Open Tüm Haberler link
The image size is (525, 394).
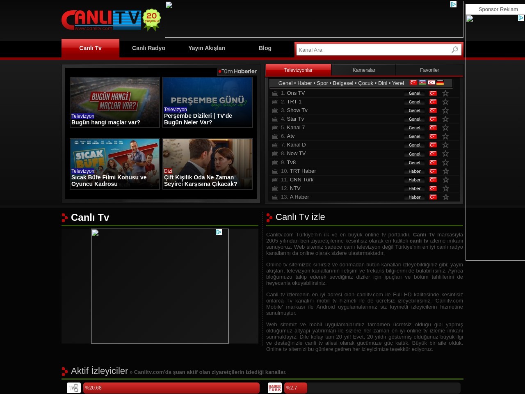pyautogui.click(x=237, y=71)
